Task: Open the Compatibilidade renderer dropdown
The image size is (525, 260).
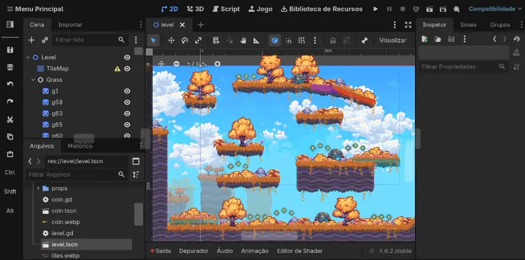Action: click(x=495, y=9)
